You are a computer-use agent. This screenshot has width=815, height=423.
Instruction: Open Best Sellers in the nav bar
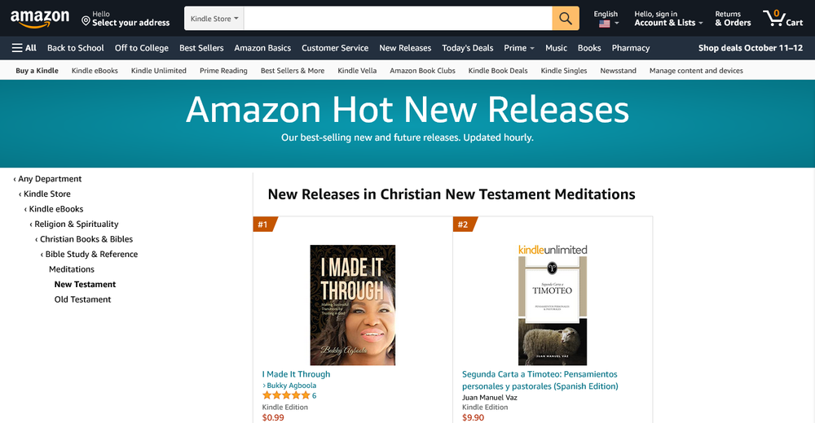(x=201, y=48)
